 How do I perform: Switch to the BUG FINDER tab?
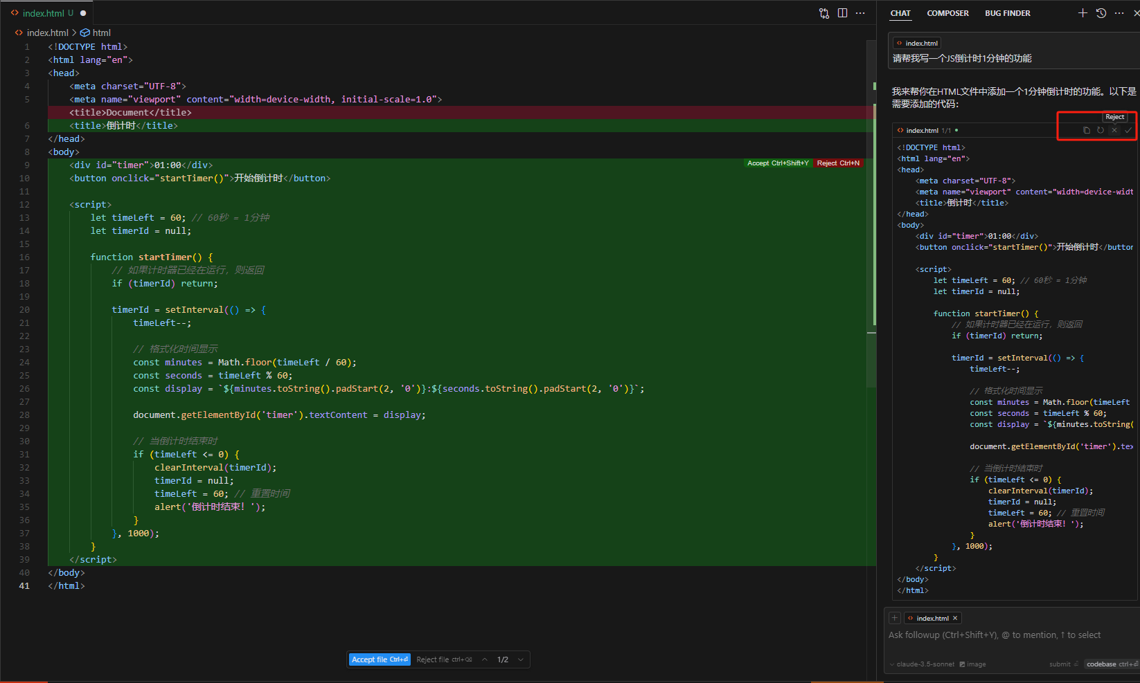pyautogui.click(x=1008, y=13)
